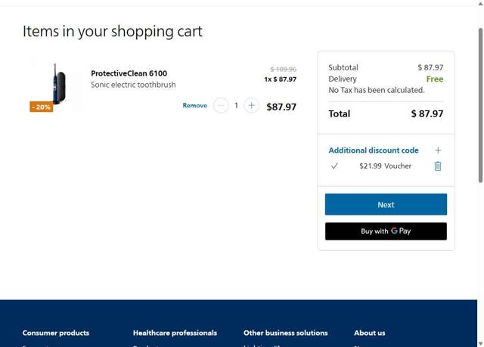Image resolution: width=484 pixels, height=347 pixels.
Task: Click the Additional discount code label
Action: click(374, 150)
